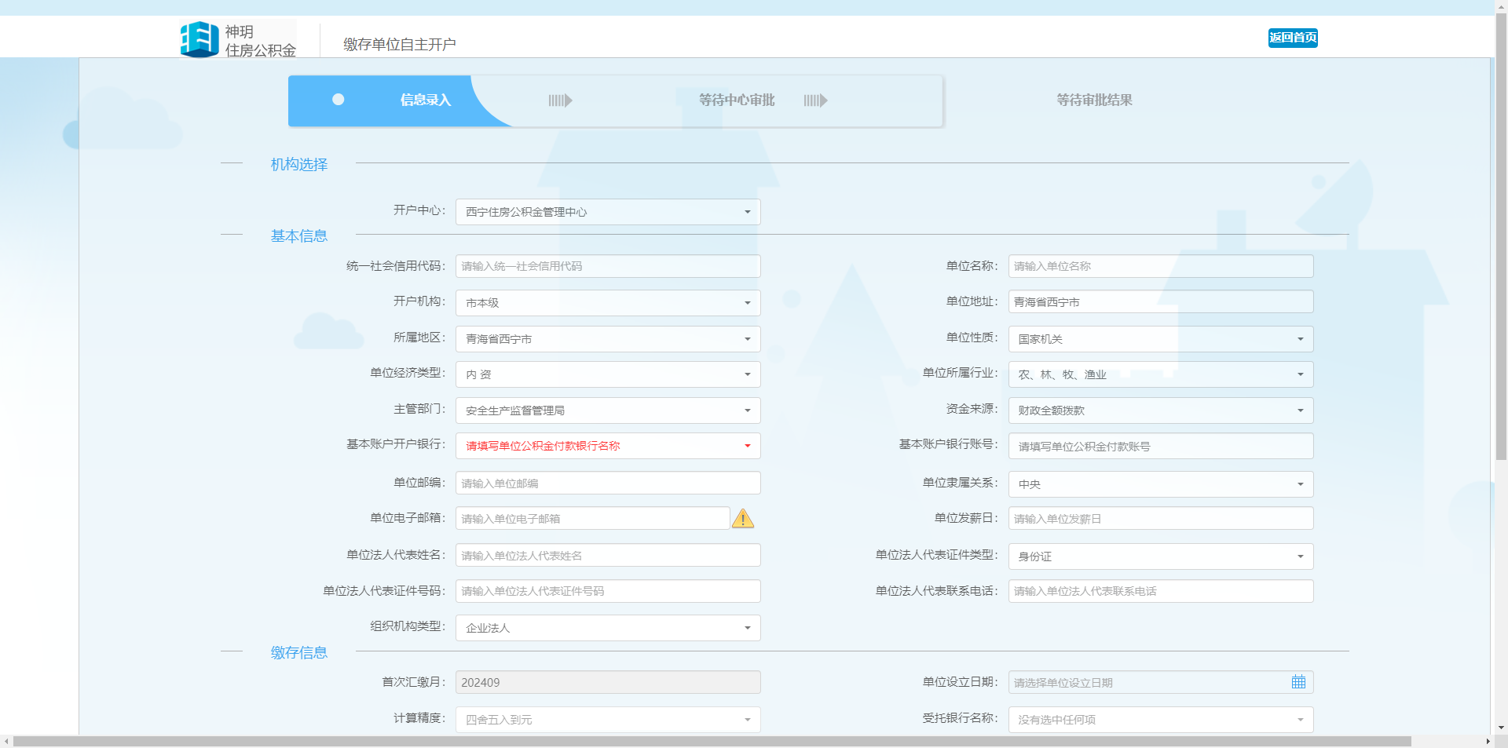Select the 等待审批结果 step tab

[1094, 100]
